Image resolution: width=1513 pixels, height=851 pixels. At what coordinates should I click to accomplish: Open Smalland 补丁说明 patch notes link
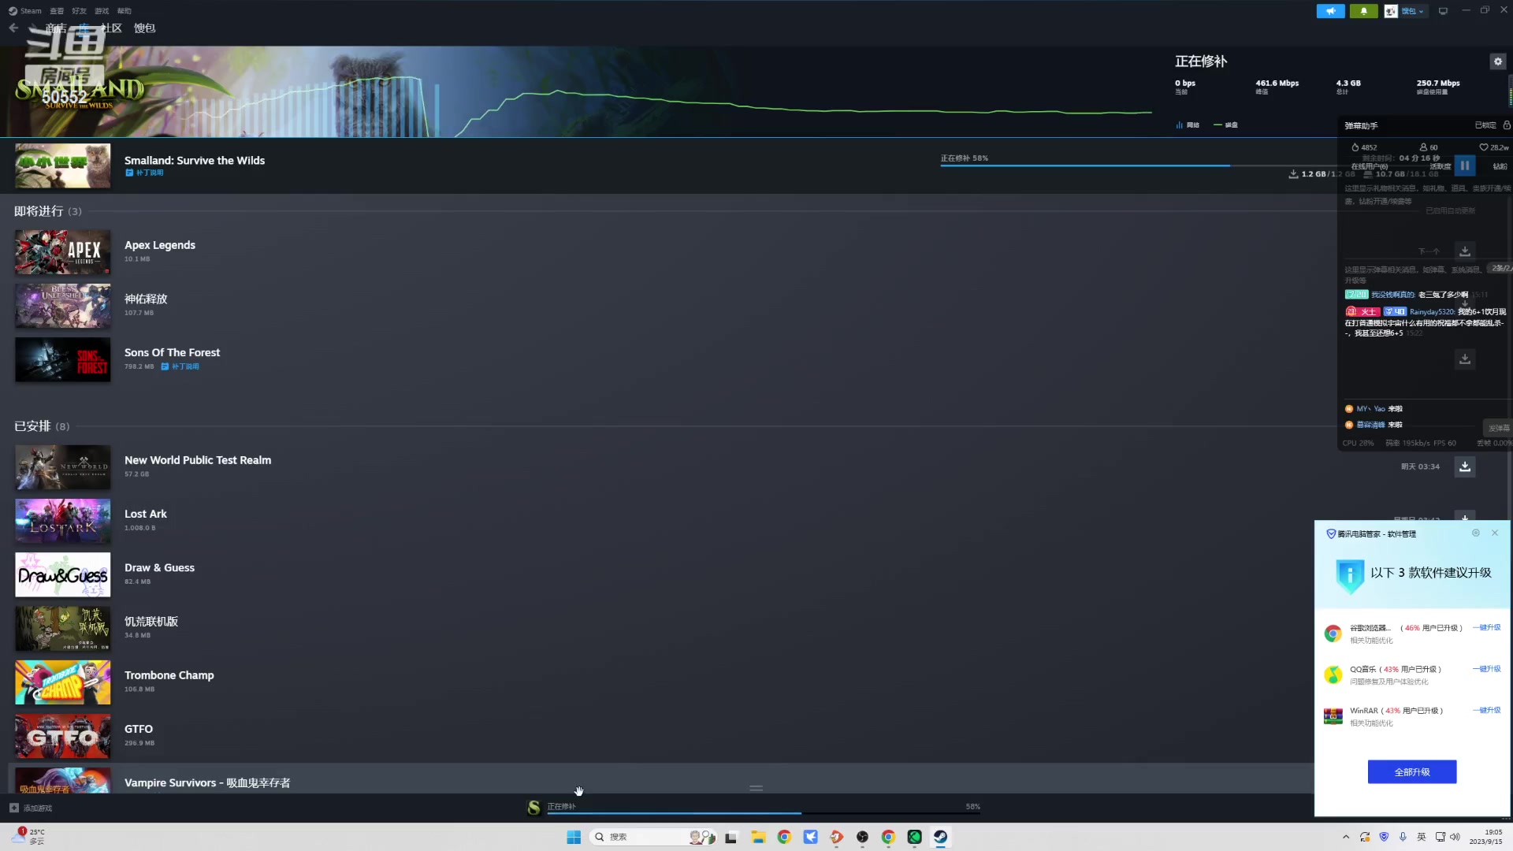pos(145,173)
